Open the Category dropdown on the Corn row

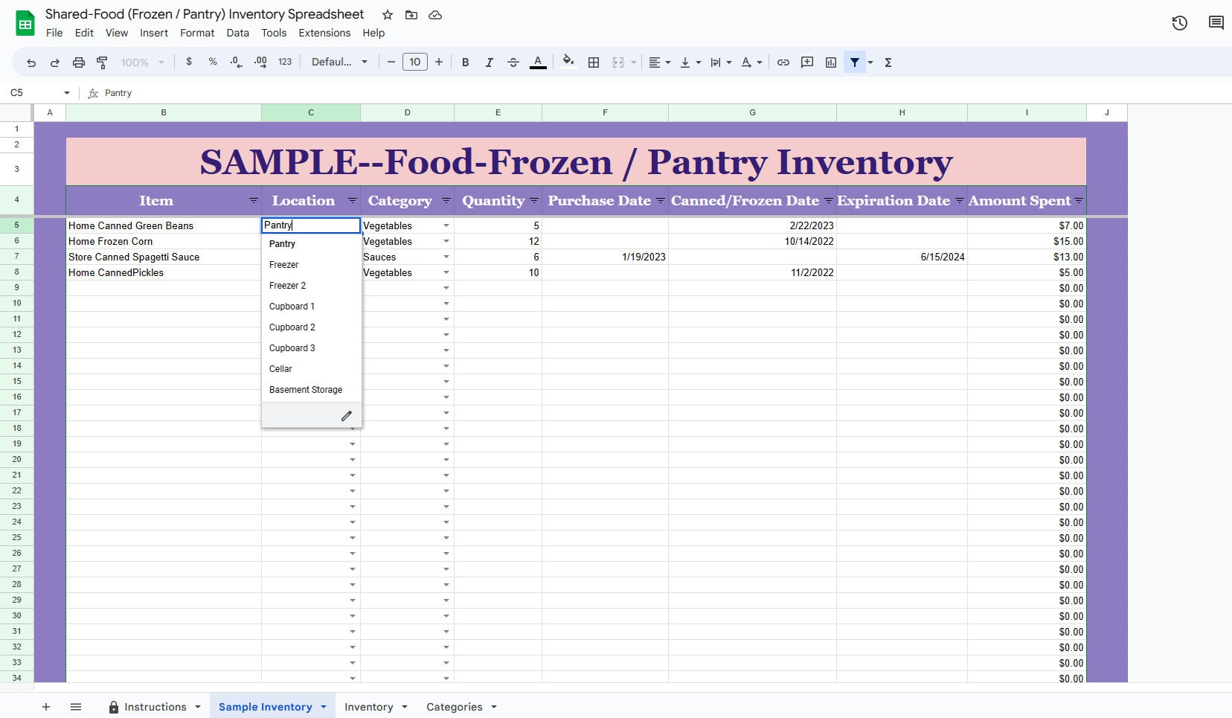(x=446, y=241)
